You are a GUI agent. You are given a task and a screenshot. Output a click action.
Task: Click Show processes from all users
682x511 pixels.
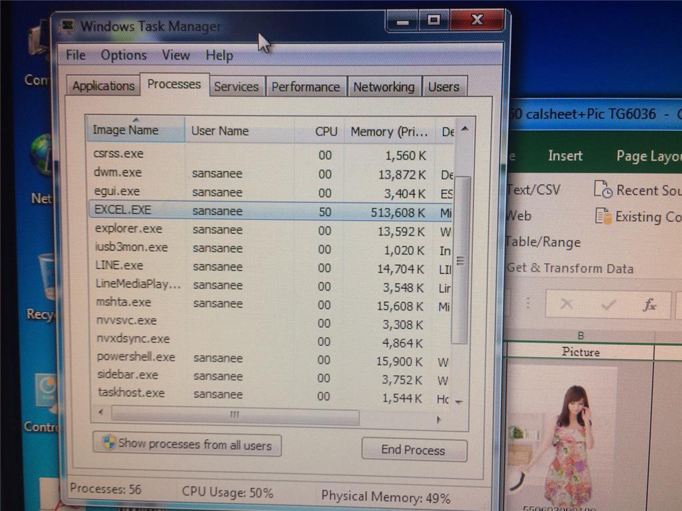point(187,444)
